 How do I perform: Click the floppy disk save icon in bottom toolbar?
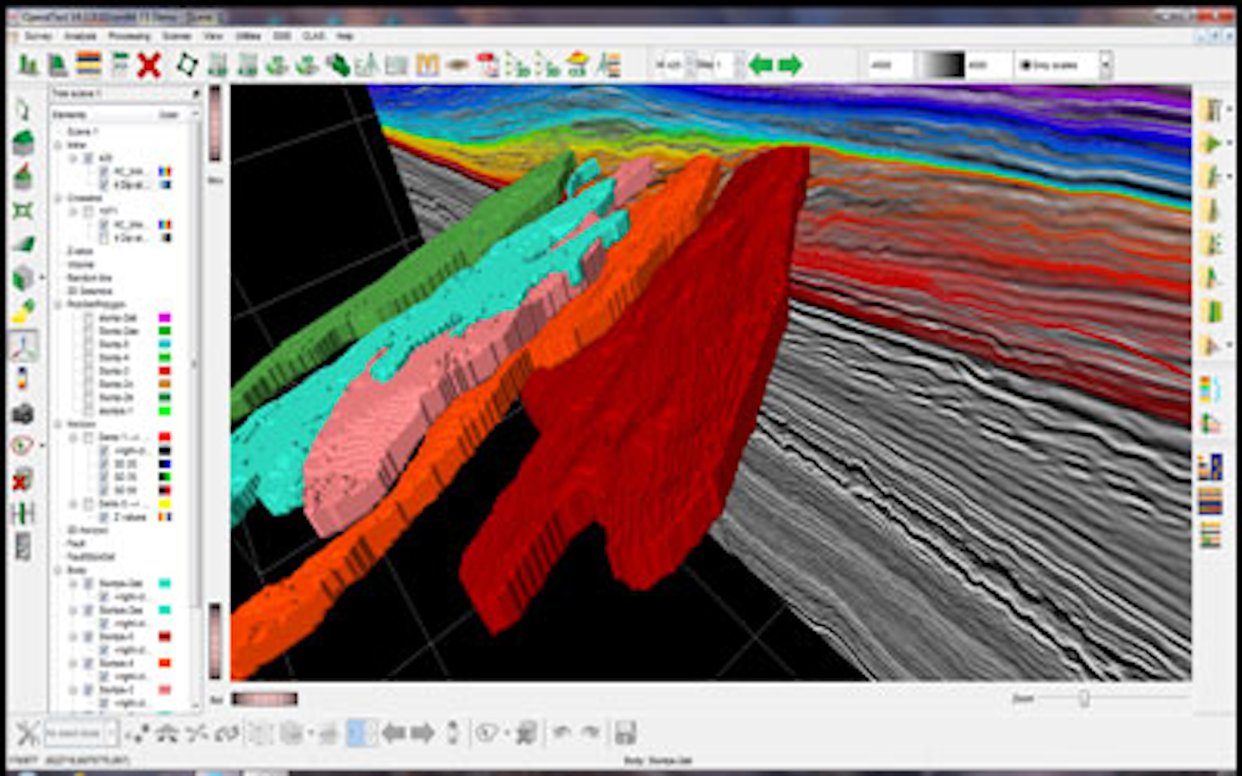coord(625,733)
